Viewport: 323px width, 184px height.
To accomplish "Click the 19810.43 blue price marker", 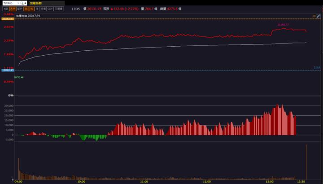I will coord(7,70).
